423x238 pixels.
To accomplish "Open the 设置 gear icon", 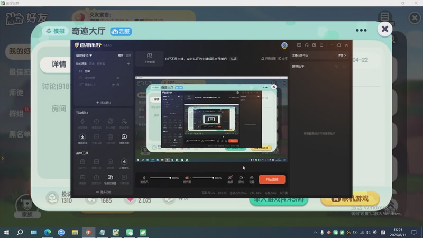I will (x=252, y=179).
